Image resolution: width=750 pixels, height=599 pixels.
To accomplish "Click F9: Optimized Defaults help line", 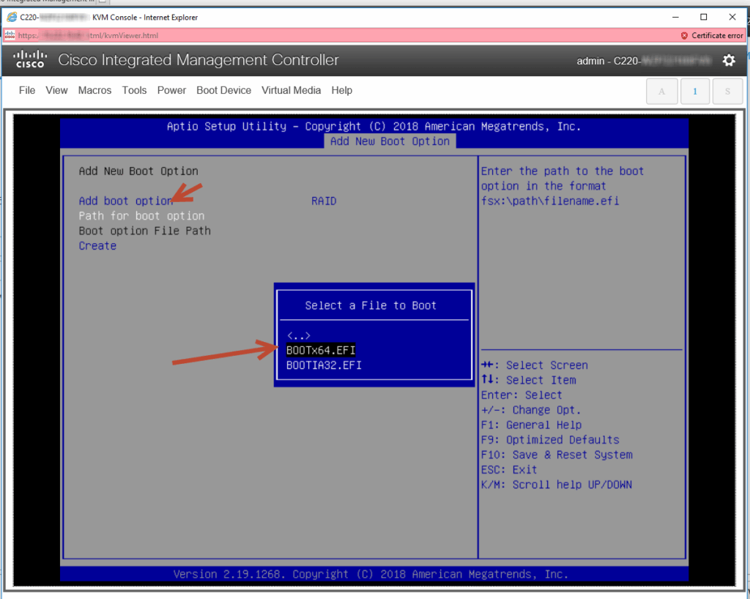I will pos(550,440).
